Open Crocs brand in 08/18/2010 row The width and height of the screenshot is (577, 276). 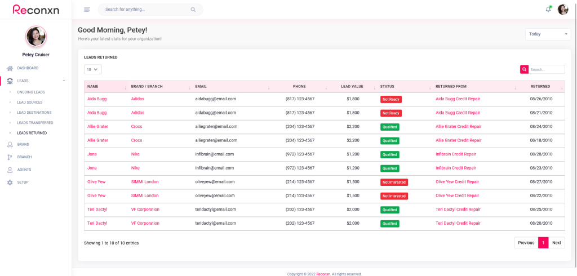pos(136,140)
